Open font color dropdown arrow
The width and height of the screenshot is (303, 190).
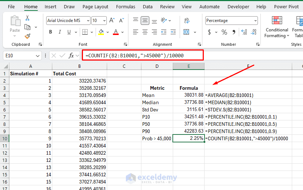[x=123, y=32]
